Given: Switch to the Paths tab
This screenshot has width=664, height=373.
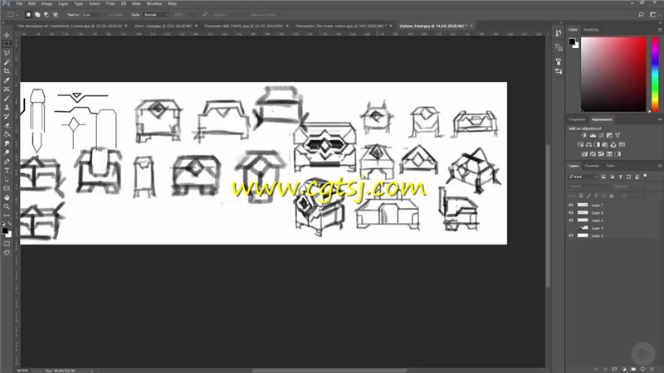Looking at the screenshot, I should 610,166.
